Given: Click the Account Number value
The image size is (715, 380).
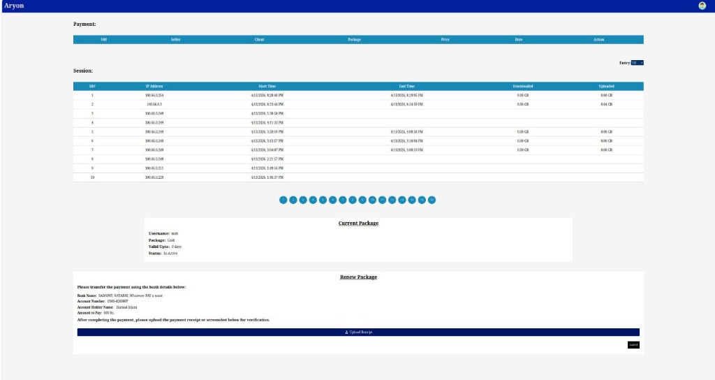Looking at the screenshot, I should 117,302.
